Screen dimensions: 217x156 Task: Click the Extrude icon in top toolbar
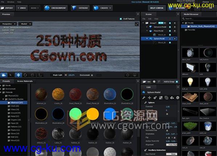74,8
